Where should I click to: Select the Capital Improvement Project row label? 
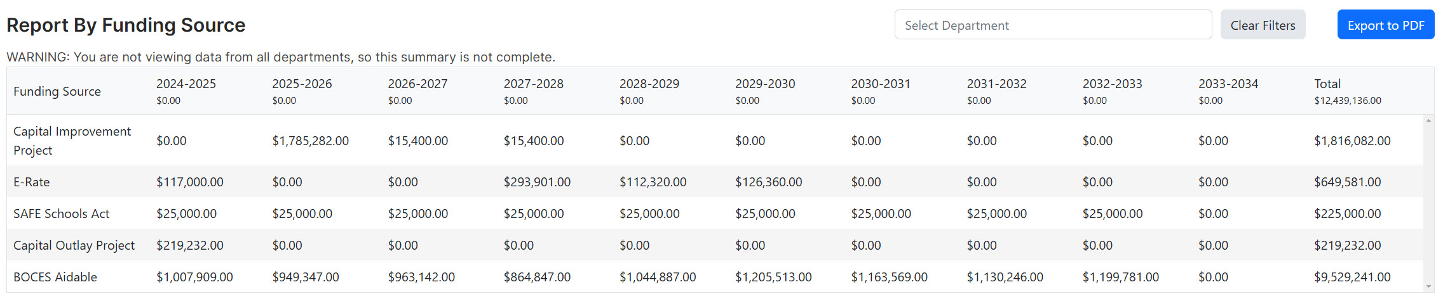[72, 141]
